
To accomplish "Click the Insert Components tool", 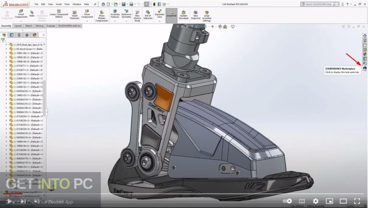I will point(21,14).
